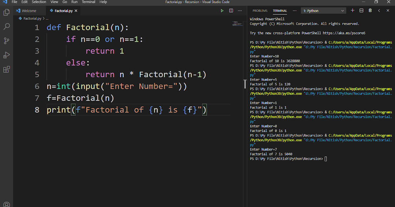Open Accounts icon at bottom of activity bar
Screen dimensions: 395x207
[x=6, y=205]
